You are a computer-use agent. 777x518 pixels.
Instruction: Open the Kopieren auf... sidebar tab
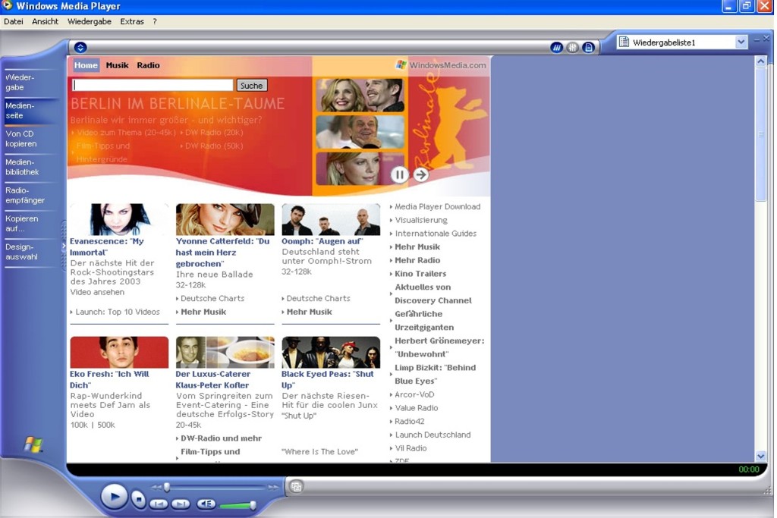click(30, 223)
